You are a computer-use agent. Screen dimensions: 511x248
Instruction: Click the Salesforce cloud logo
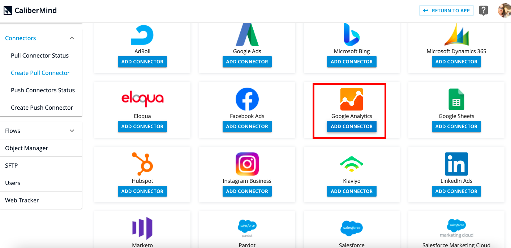352,228
